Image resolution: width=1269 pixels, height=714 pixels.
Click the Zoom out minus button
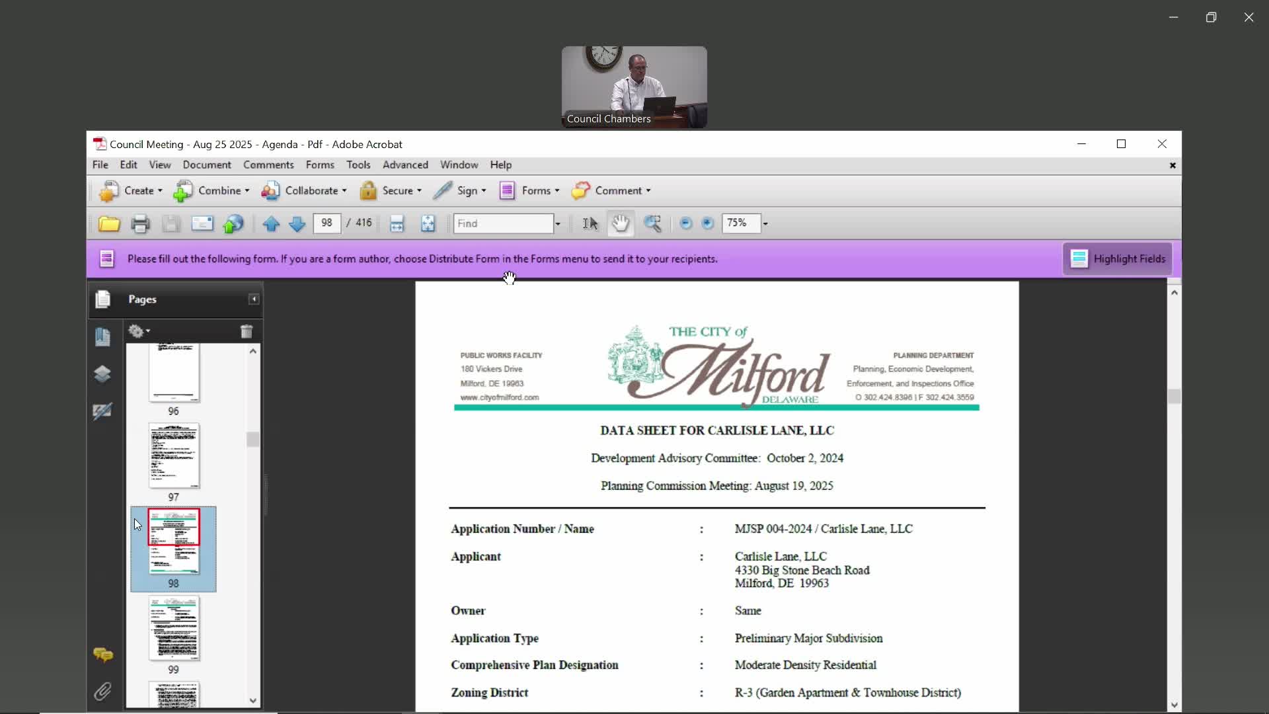[x=685, y=223]
